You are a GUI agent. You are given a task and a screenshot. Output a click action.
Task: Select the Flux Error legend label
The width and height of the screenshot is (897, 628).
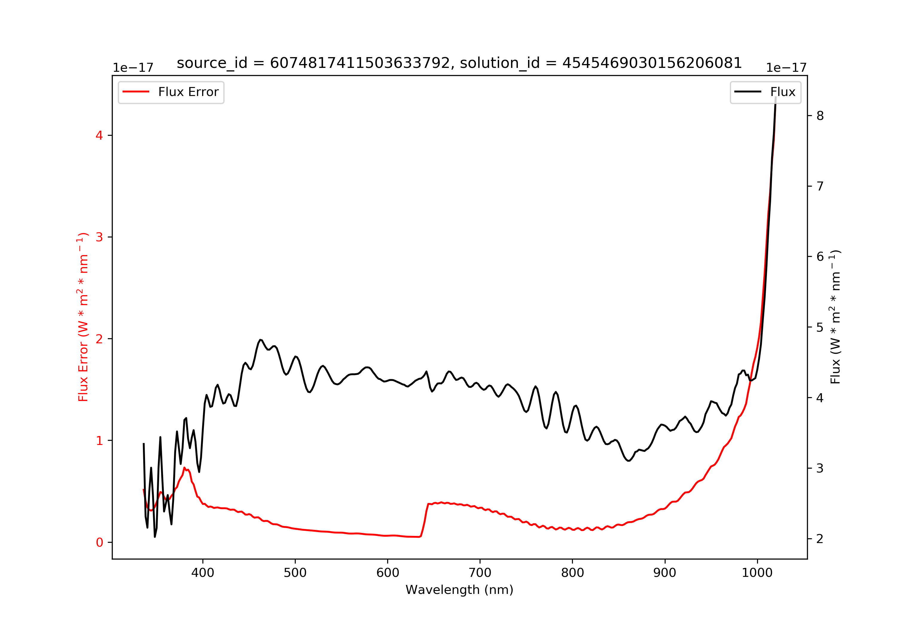(188, 92)
